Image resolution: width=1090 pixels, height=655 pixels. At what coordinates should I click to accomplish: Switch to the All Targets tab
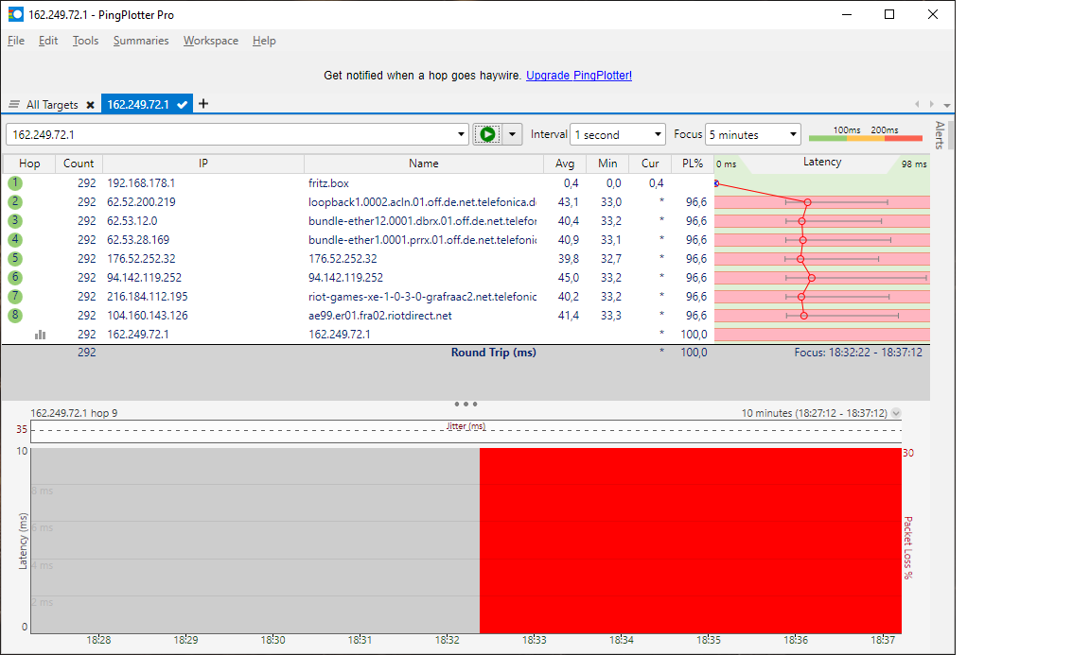coord(52,105)
